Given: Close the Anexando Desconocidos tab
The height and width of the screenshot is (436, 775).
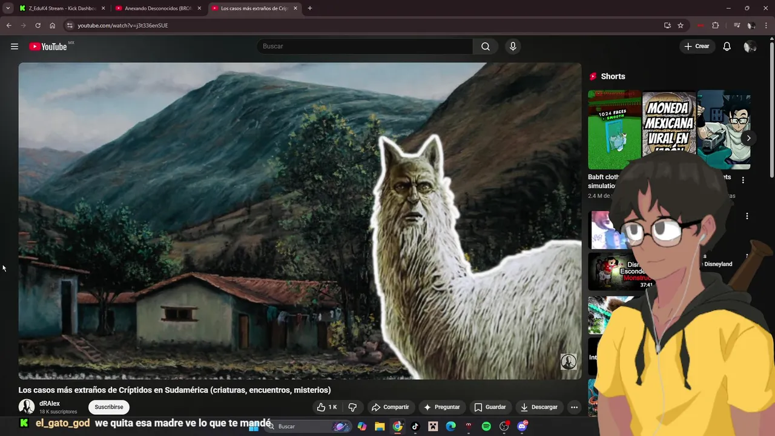Looking at the screenshot, I should (x=199, y=8).
